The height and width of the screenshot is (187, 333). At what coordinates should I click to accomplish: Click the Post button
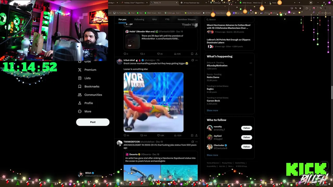[93, 122]
